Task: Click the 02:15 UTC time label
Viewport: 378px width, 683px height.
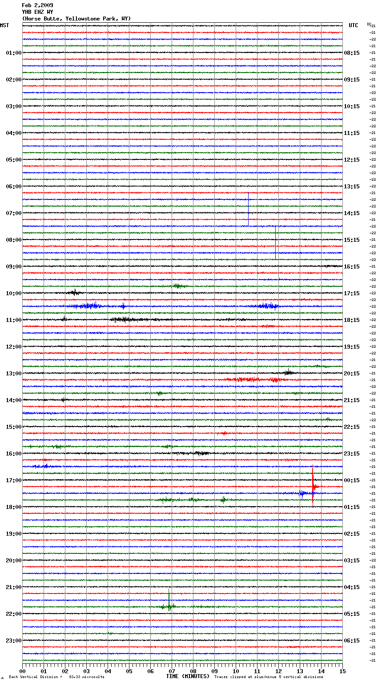Action: point(352,534)
